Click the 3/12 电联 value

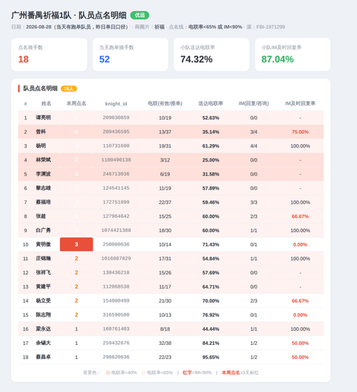[x=165, y=160]
